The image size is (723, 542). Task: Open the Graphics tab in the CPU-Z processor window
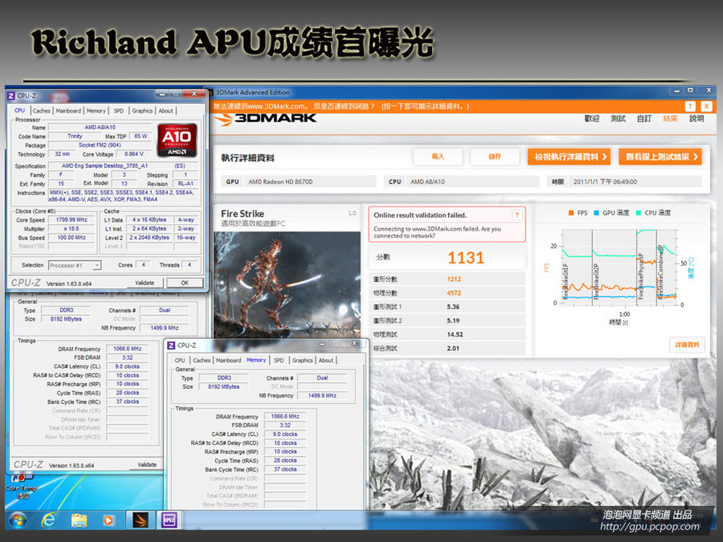(x=142, y=111)
